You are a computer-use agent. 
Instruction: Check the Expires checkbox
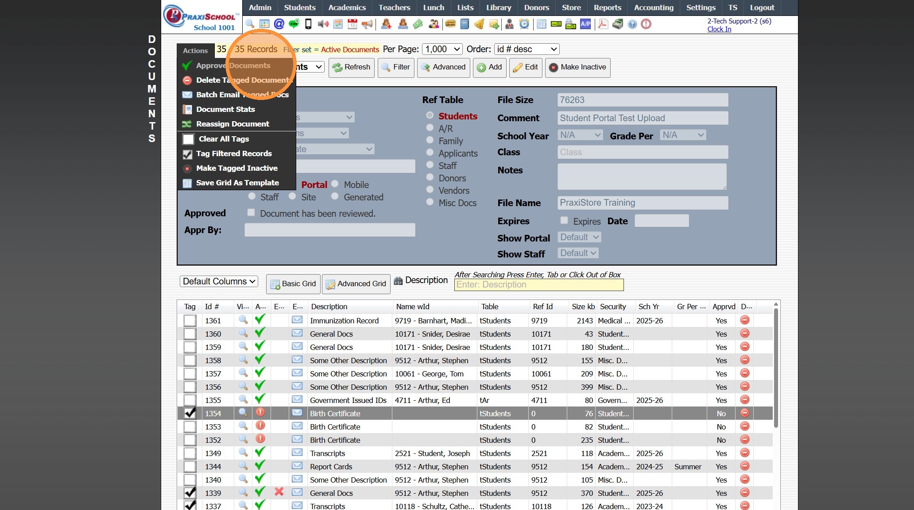564,220
